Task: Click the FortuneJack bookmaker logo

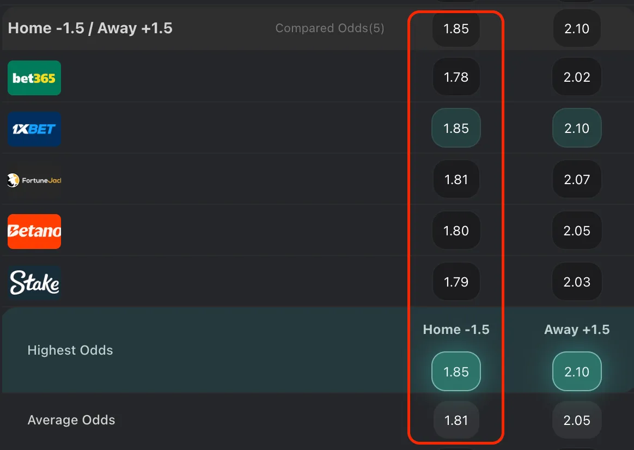Action: pos(34,179)
